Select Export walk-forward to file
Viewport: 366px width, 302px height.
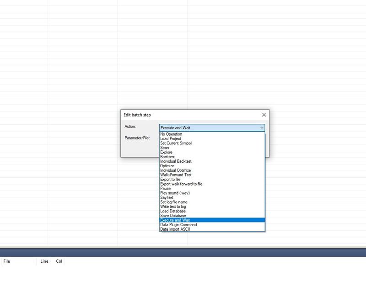pos(212,184)
